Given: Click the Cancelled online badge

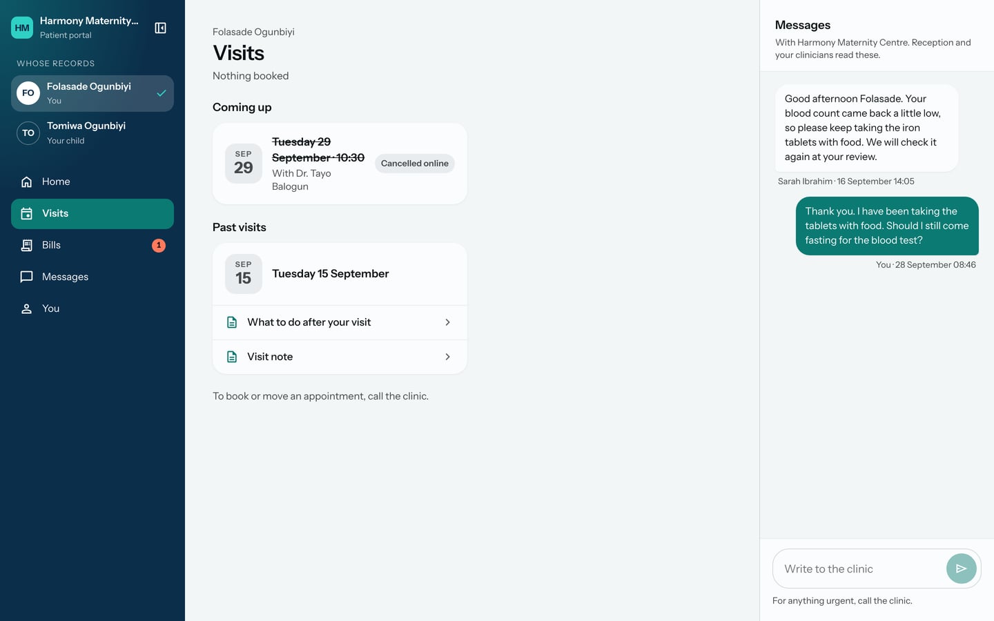Looking at the screenshot, I should click(x=415, y=164).
